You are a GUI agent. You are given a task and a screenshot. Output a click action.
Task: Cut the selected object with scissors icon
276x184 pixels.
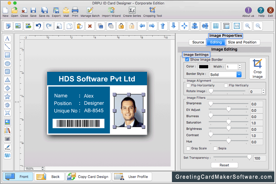[x=59, y=26]
